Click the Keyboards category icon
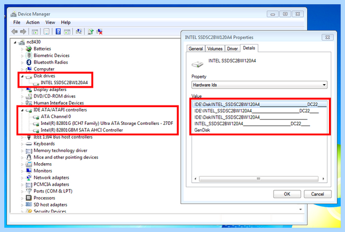Image resolution: width=345 pixels, height=232 pixels. [29, 144]
